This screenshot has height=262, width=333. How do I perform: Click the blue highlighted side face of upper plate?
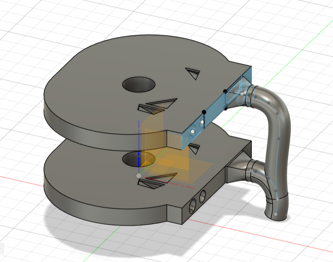(x=215, y=111)
